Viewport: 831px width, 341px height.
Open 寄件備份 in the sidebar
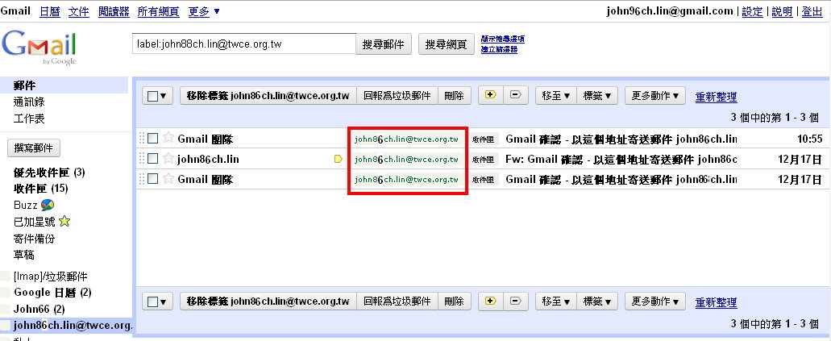tap(35, 239)
